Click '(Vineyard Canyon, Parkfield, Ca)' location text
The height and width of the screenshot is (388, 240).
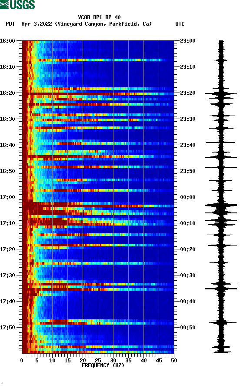(103, 24)
